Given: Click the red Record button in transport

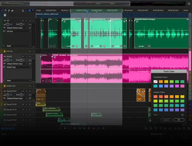Looking at the screenshot, I should pos(93,128).
